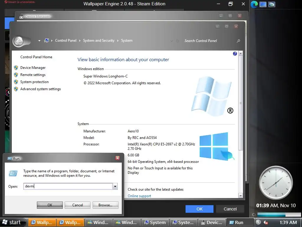302x227 pixels.
Task: Click Cancel button in Wallpaper Engine window
Action: 230,209
